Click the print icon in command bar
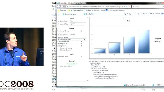The width and height of the screenshot is (164, 92). (138, 14)
